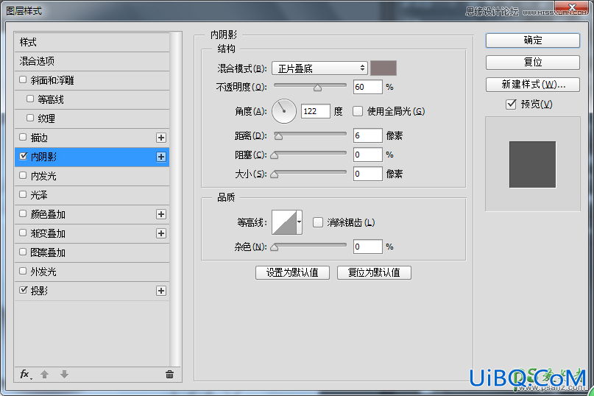Click the 杂色 slider handle
594x396 pixels.
coord(275,247)
